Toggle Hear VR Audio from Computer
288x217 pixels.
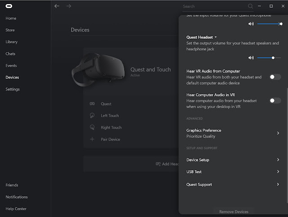point(275,77)
